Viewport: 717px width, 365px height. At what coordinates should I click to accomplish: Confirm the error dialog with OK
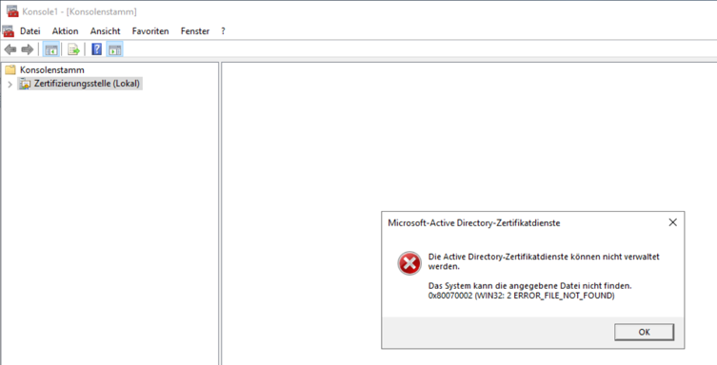pyautogui.click(x=644, y=332)
